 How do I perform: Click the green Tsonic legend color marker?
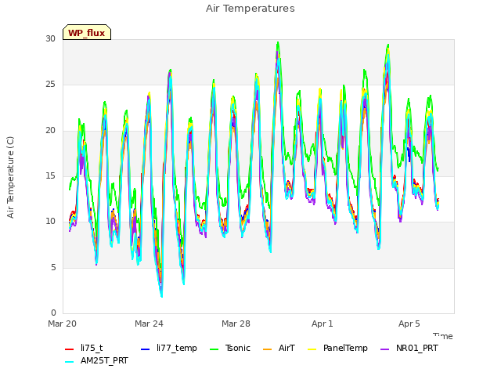coord(214,349)
